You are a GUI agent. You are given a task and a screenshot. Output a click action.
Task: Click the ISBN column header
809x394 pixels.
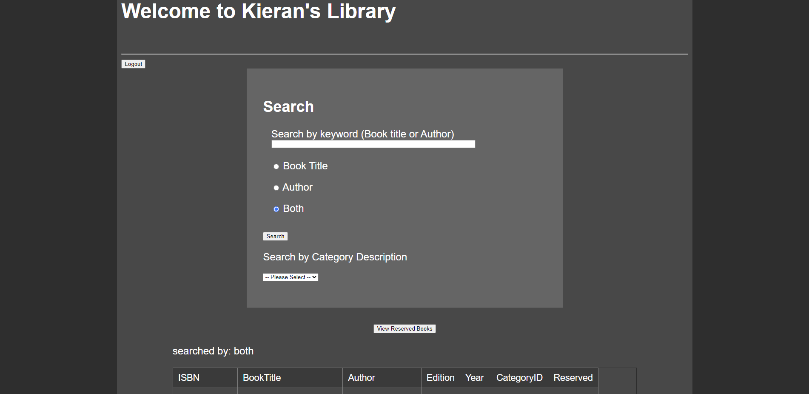[x=188, y=378]
